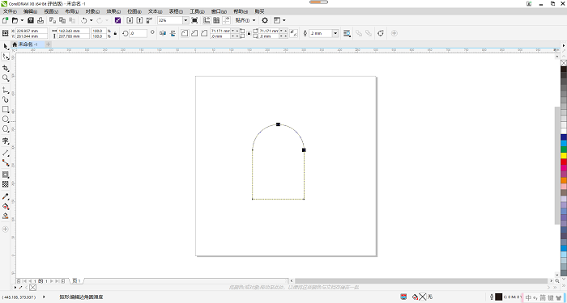This screenshot has height=303, width=567.
Task: Click the Copy icon in the toolbar
Action: click(x=62, y=20)
